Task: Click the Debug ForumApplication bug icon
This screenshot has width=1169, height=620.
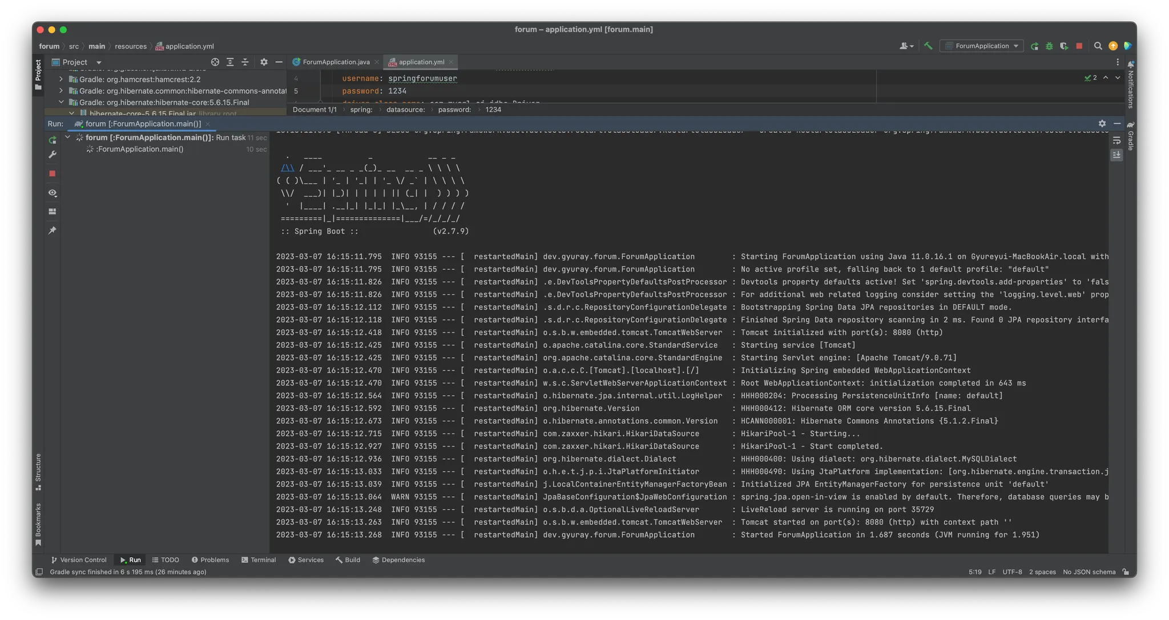Action: (1049, 46)
